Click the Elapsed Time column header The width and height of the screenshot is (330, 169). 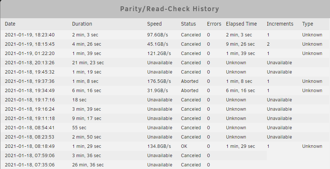tap(242, 24)
